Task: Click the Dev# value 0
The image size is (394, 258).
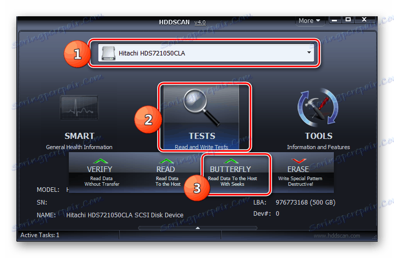Action: coord(277,214)
